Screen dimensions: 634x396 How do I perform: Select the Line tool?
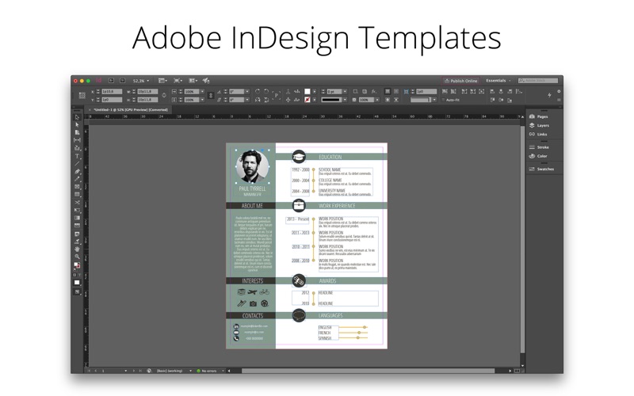(77, 164)
